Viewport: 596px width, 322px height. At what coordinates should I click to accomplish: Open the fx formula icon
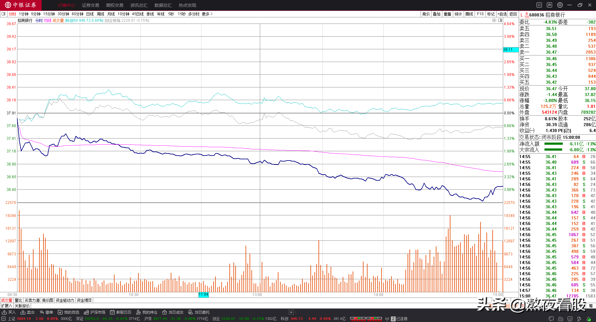[549, 5]
